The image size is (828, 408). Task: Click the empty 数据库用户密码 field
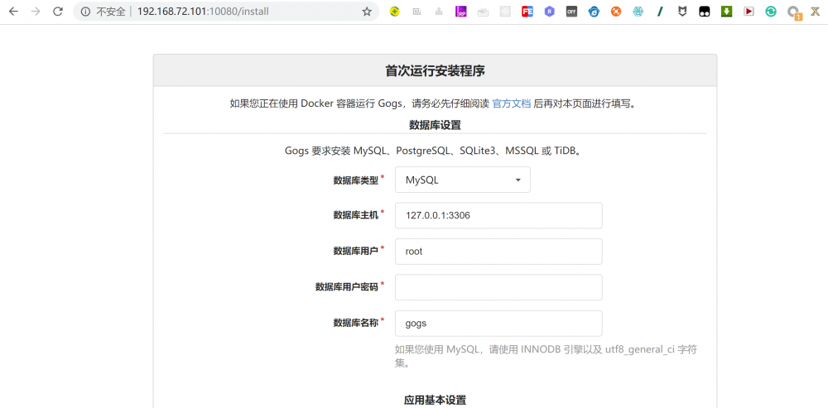(x=498, y=287)
